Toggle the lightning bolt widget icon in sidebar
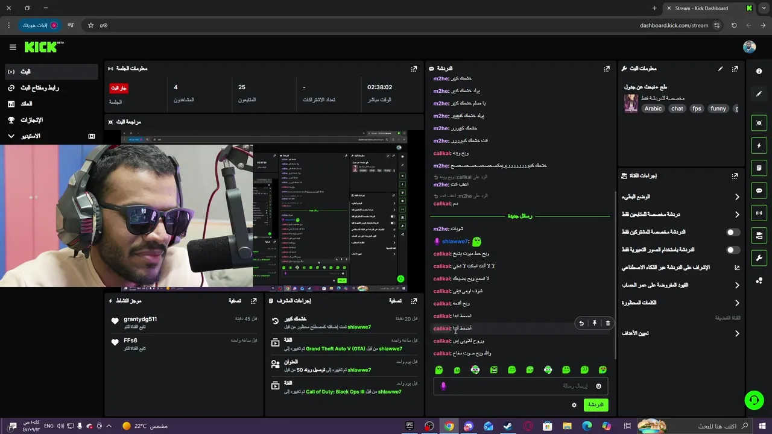Image resolution: width=772 pixels, height=434 pixels. click(759, 145)
